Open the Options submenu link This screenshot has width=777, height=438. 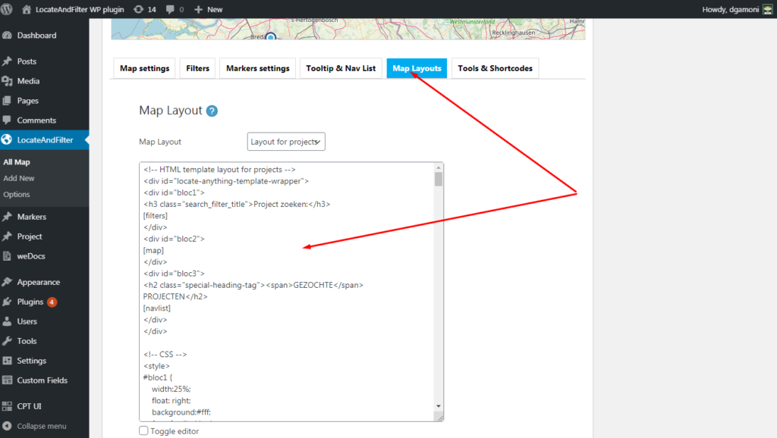(17, 195)
